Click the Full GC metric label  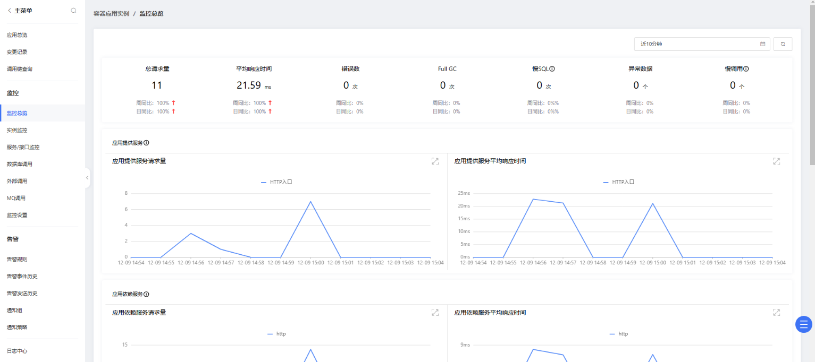coord(447,69)
